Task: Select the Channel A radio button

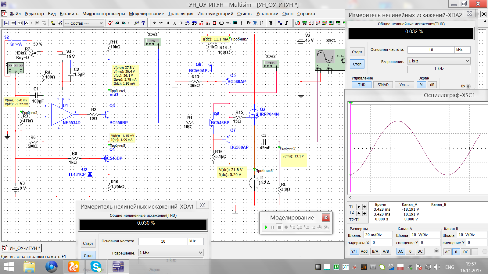Action: (436, 251)
